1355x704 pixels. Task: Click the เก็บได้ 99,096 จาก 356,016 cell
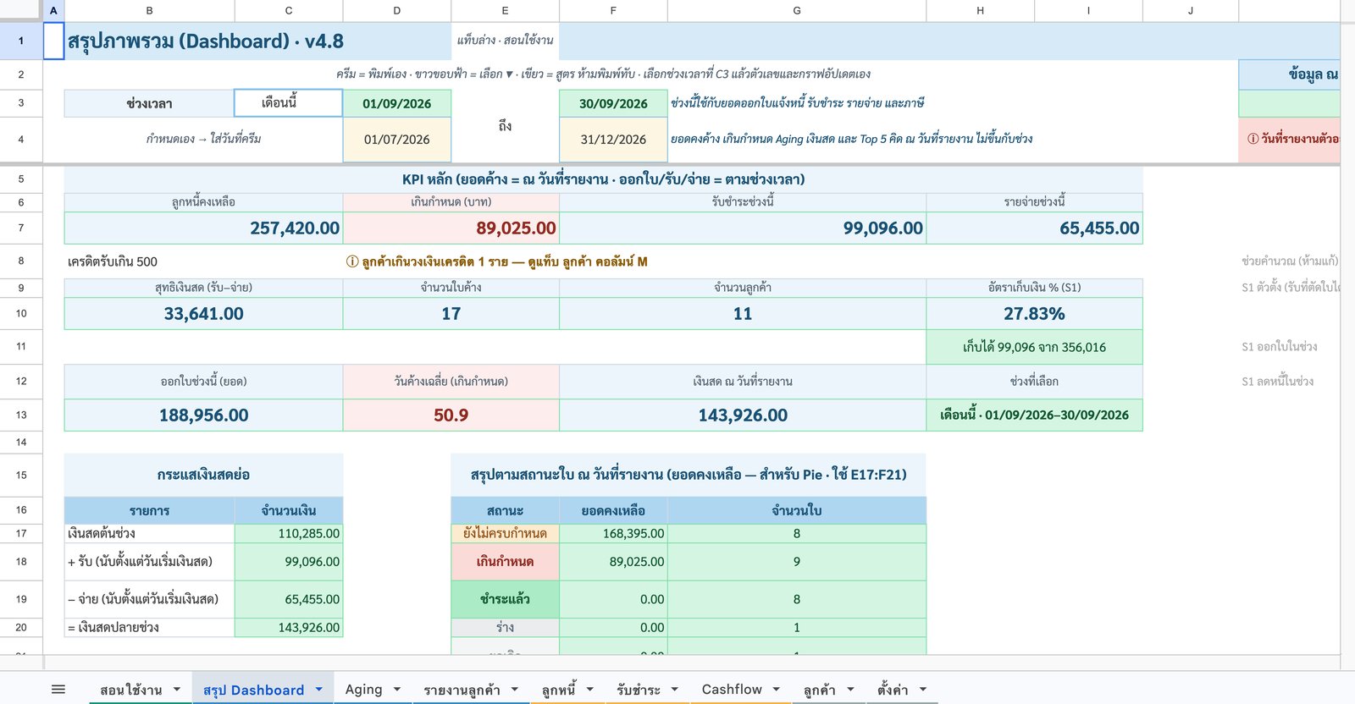pos(1034,347)
